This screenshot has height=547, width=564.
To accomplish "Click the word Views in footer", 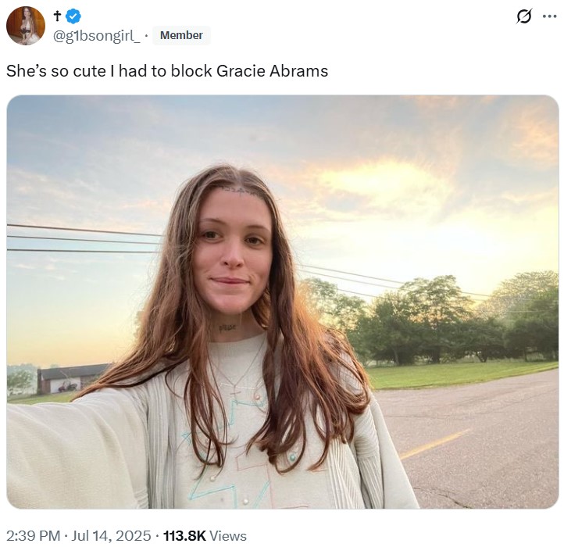I will 228,535.
